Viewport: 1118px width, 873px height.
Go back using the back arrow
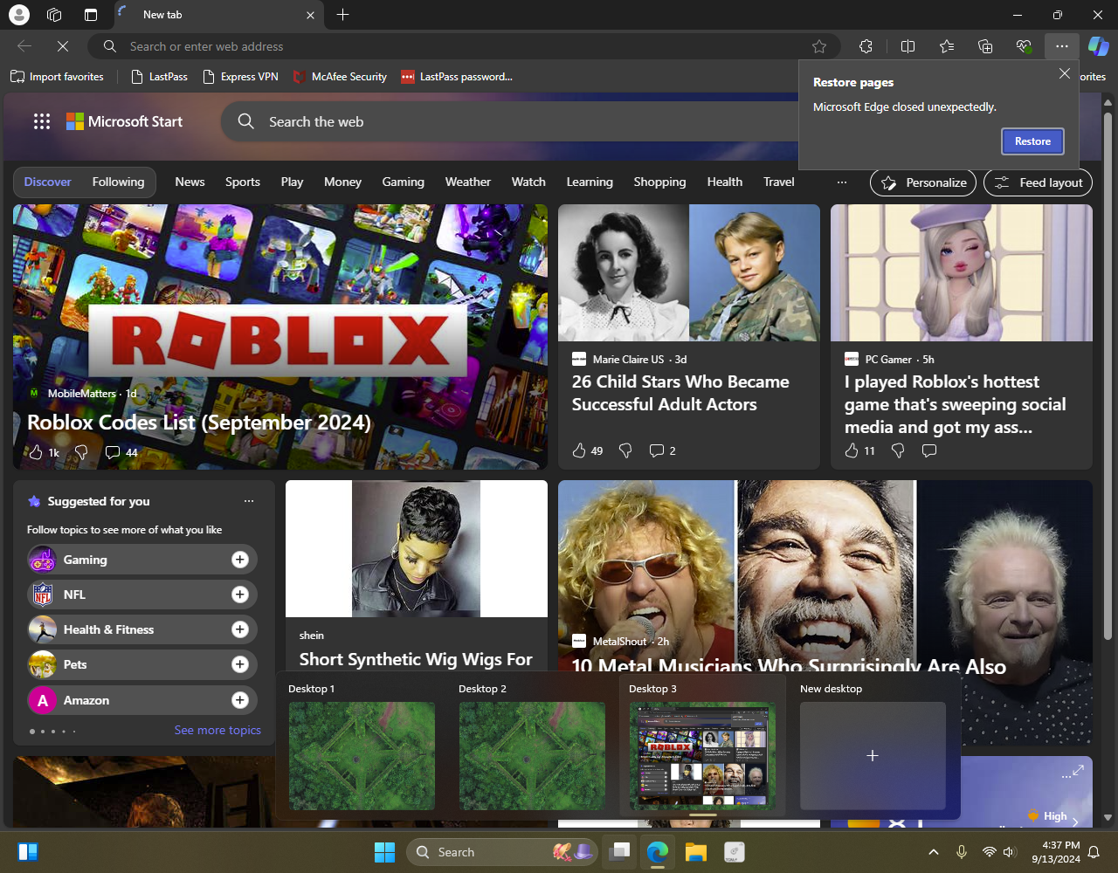coord(24,46)
